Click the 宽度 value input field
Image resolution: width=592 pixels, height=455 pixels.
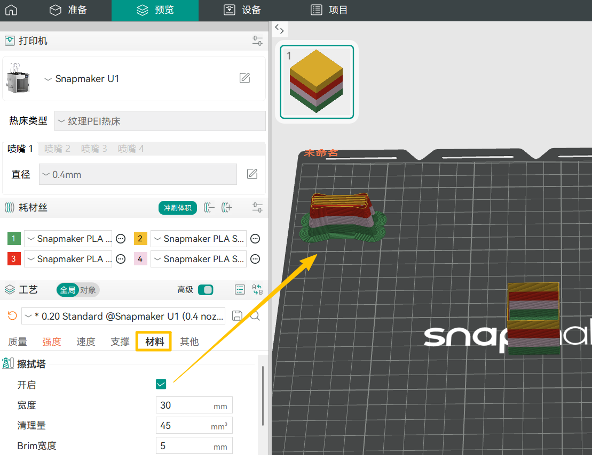click(194, 405)
